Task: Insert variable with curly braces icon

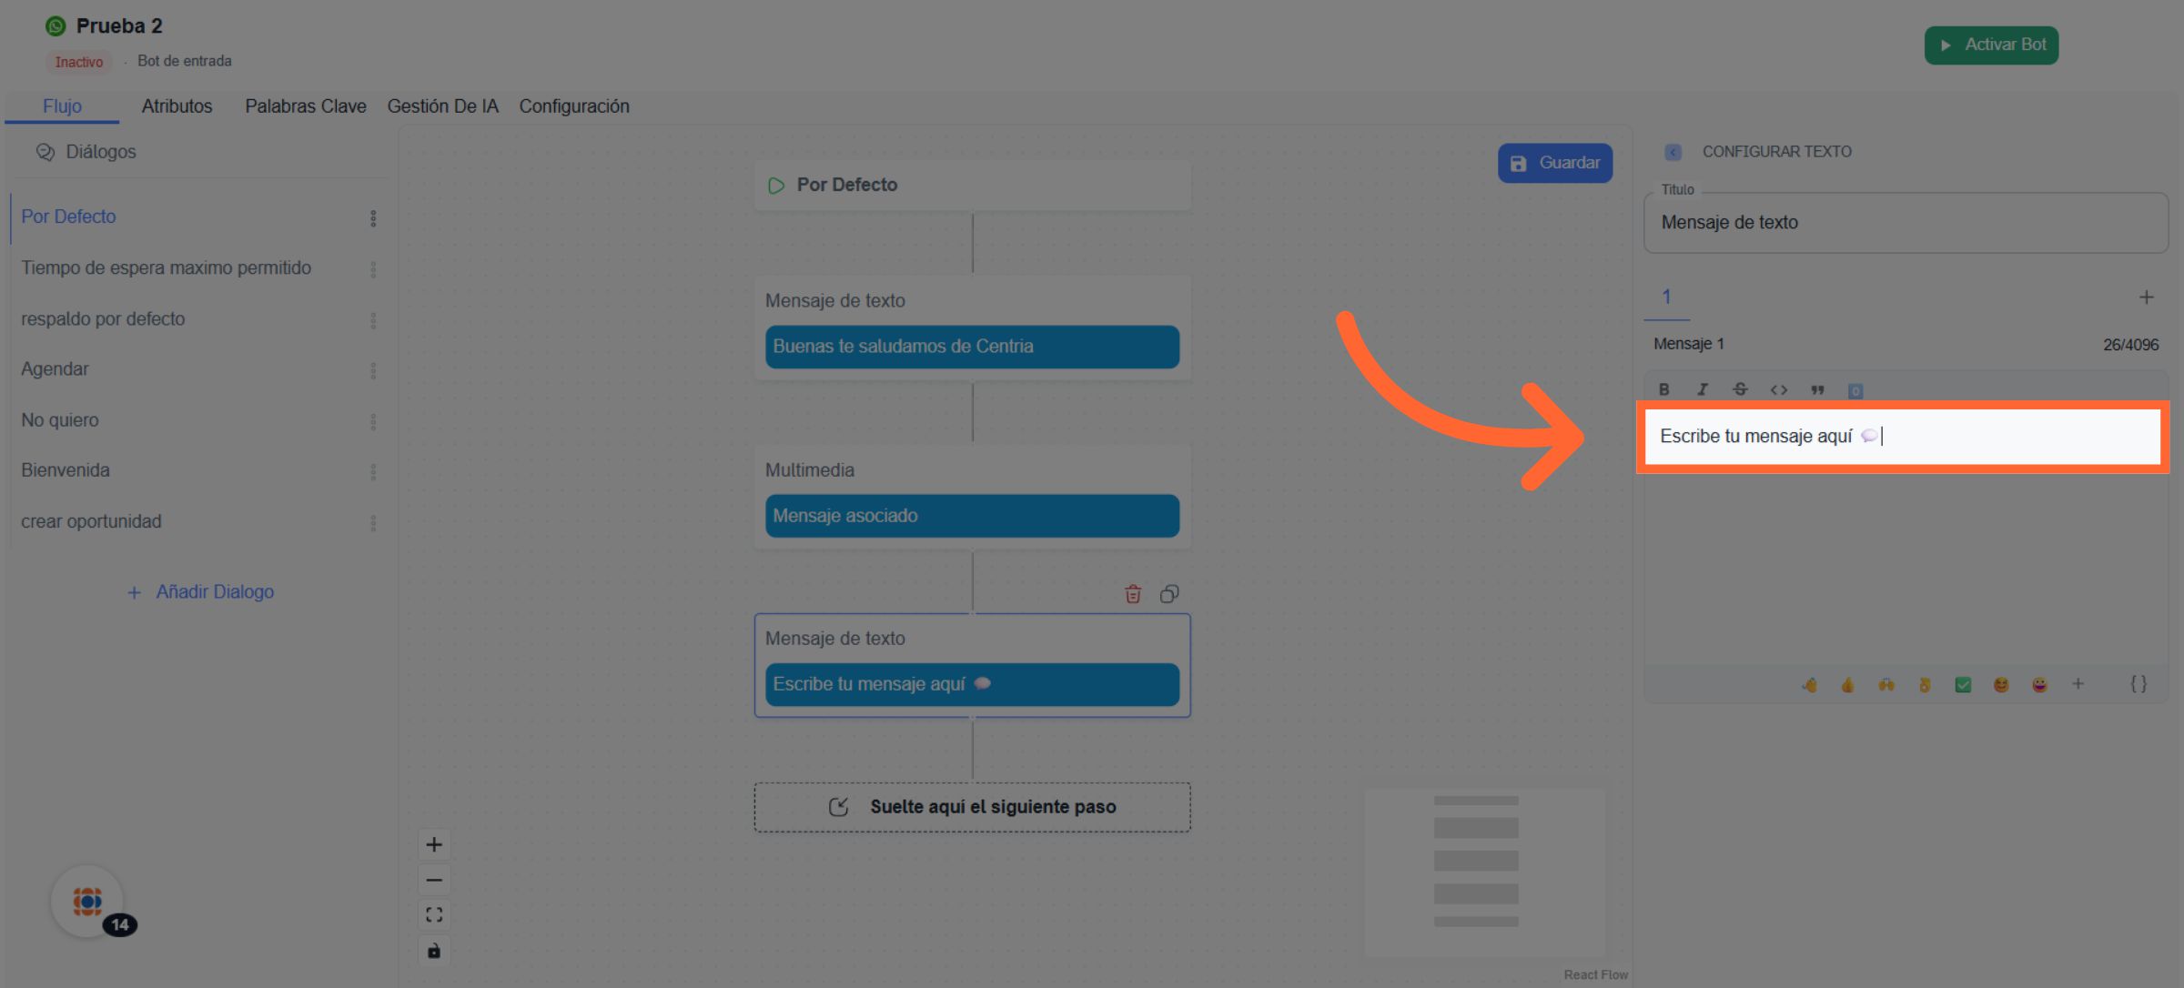Action: [x=2138, y=684]
